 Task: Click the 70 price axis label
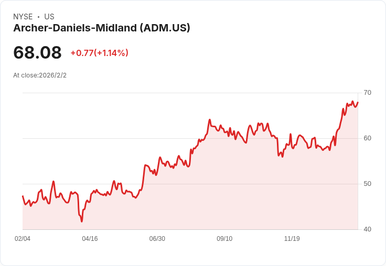367,93
